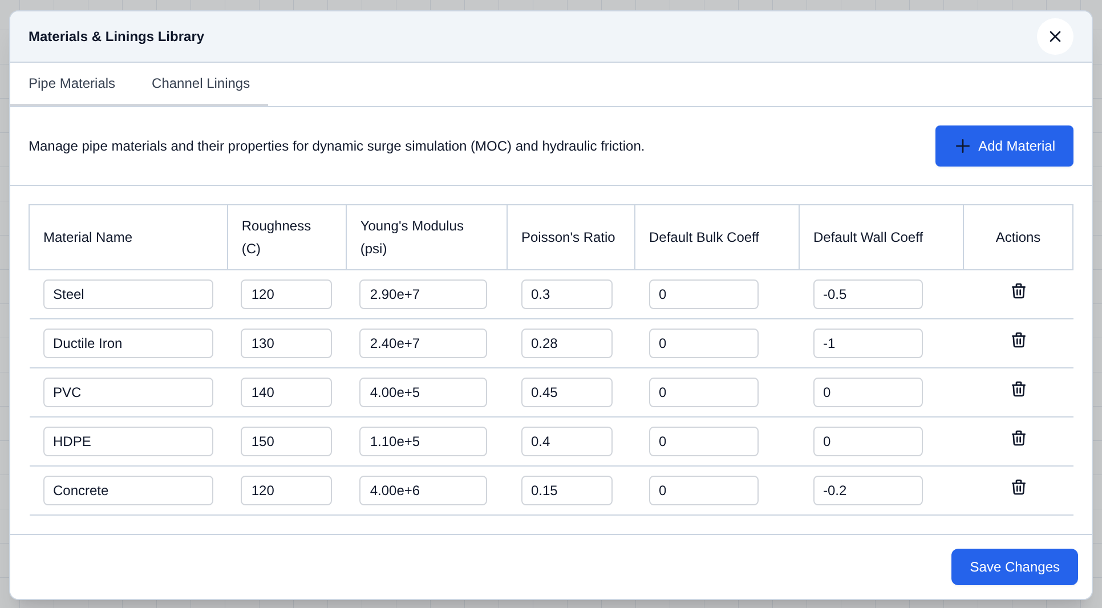Click the Roughness (C) column header
Viewport: 1102px width, 608px height.
(x=287, y=237)
